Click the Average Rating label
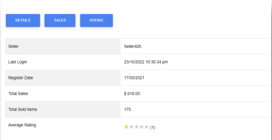 point(22,125)
